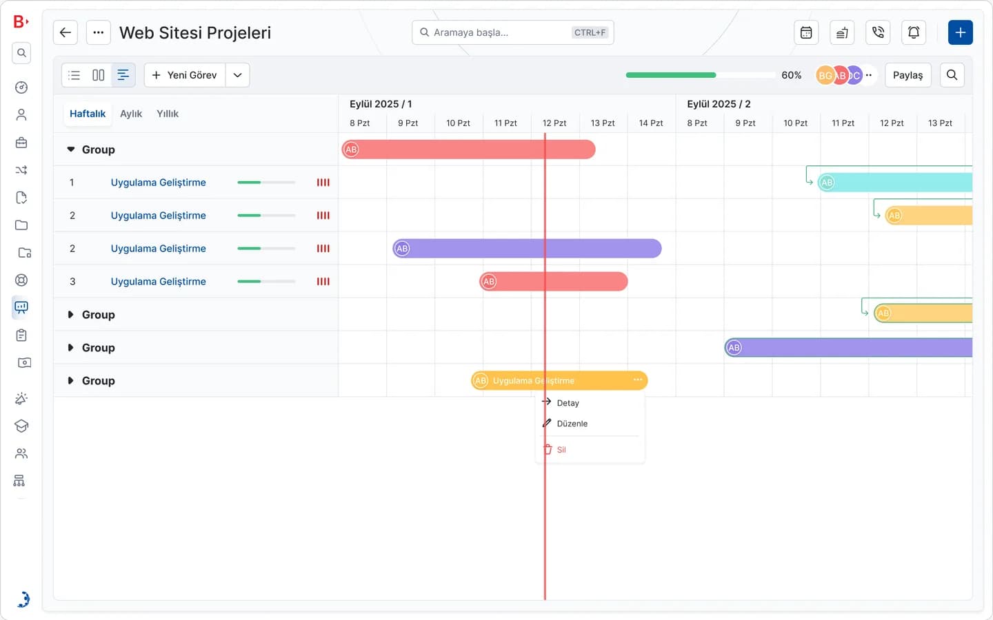Switch to the Yıllık tab
This screenshot has height=620, width=993.
click(x=168, y=114)
